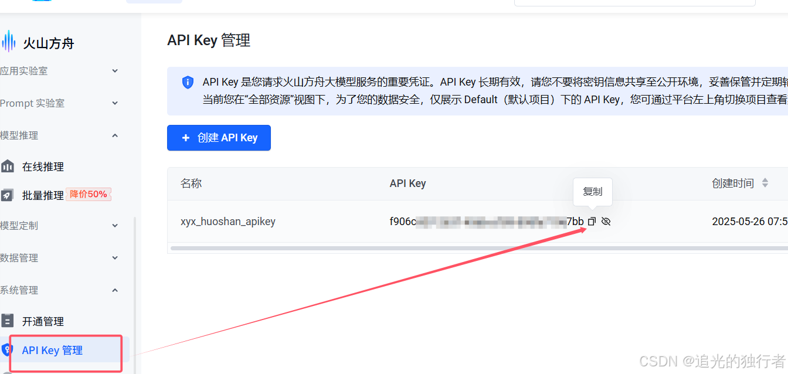Expand the Prompt 实验室 section chevron
Viewport: 788px width, 374px height.
click(115, 103)
